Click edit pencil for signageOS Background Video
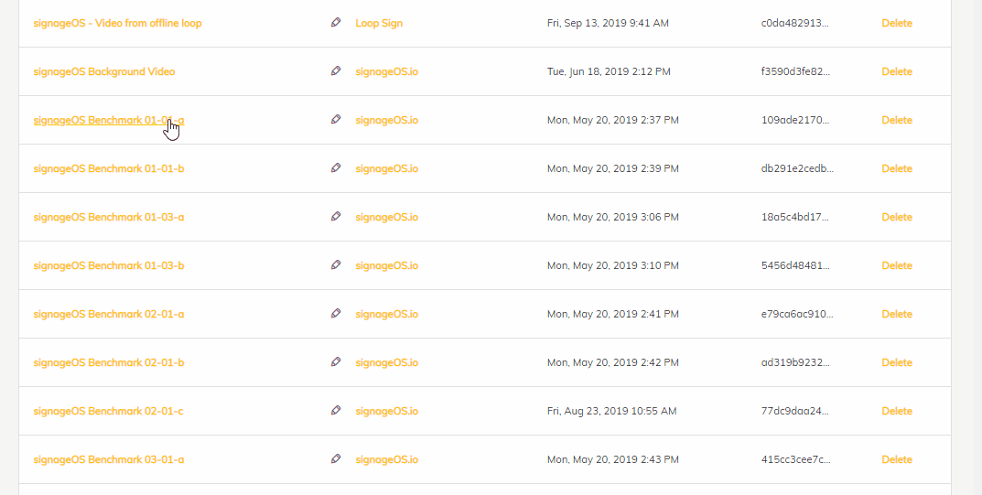Viewport: 982px width, 495px height. (x=336, y=70)
